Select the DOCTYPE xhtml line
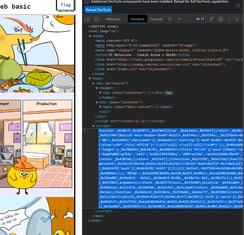 103,26
